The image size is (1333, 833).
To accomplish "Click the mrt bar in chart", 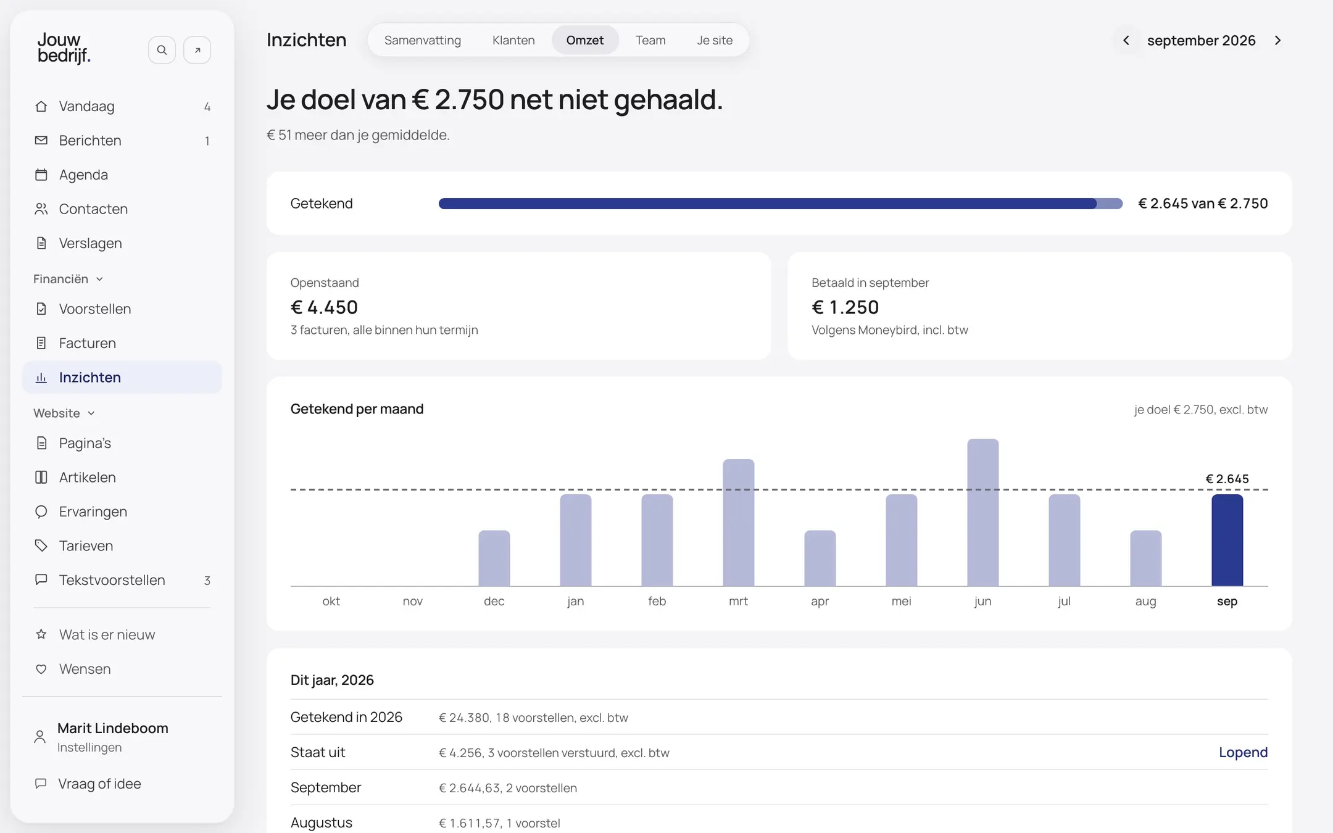I will tap(738, 522).
